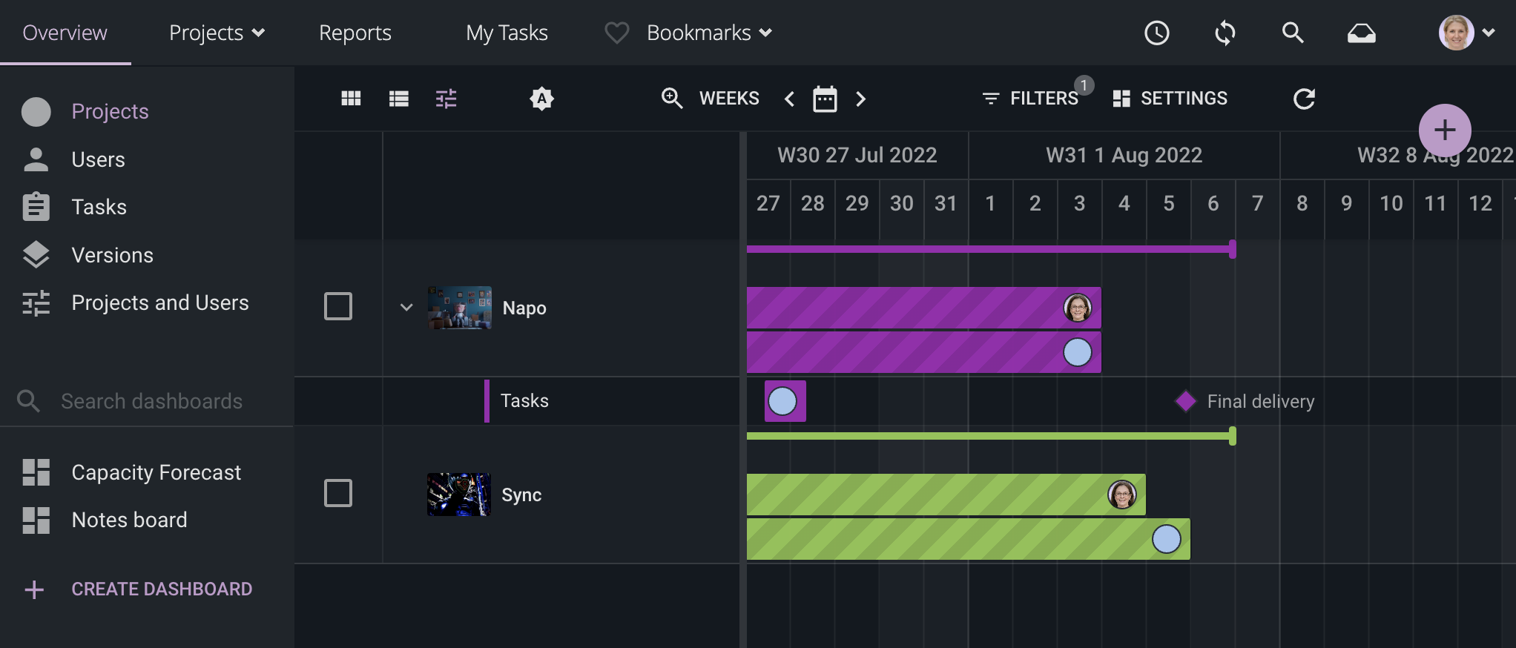This screenshot has height=648, width=1516.
Task: Open the inbox tray icon
Action: tap(1361, 33)
